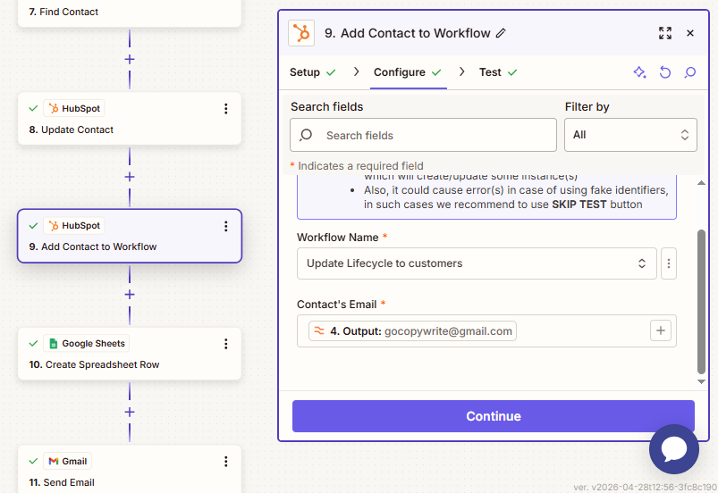This screenshot has height=493, width=718.
Task: Add a step after Add Contact to Workflow
Action: coord(130,295)
